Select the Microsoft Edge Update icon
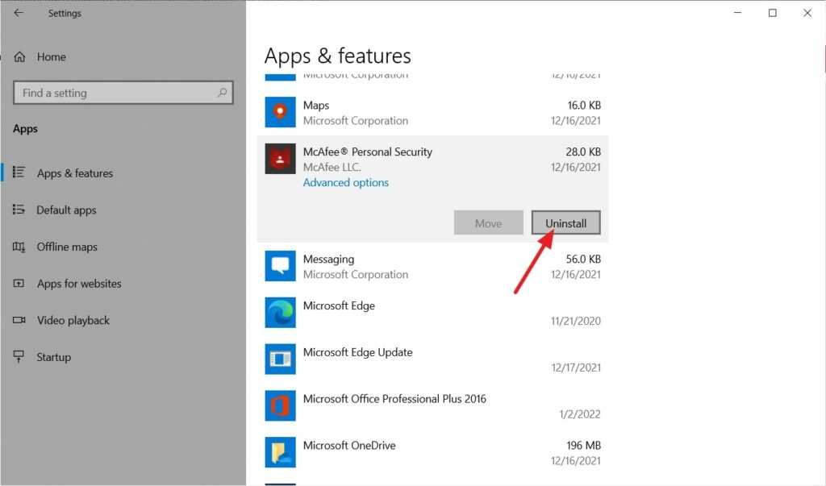This screenshot has height=486, width=826. pos(280,359)
